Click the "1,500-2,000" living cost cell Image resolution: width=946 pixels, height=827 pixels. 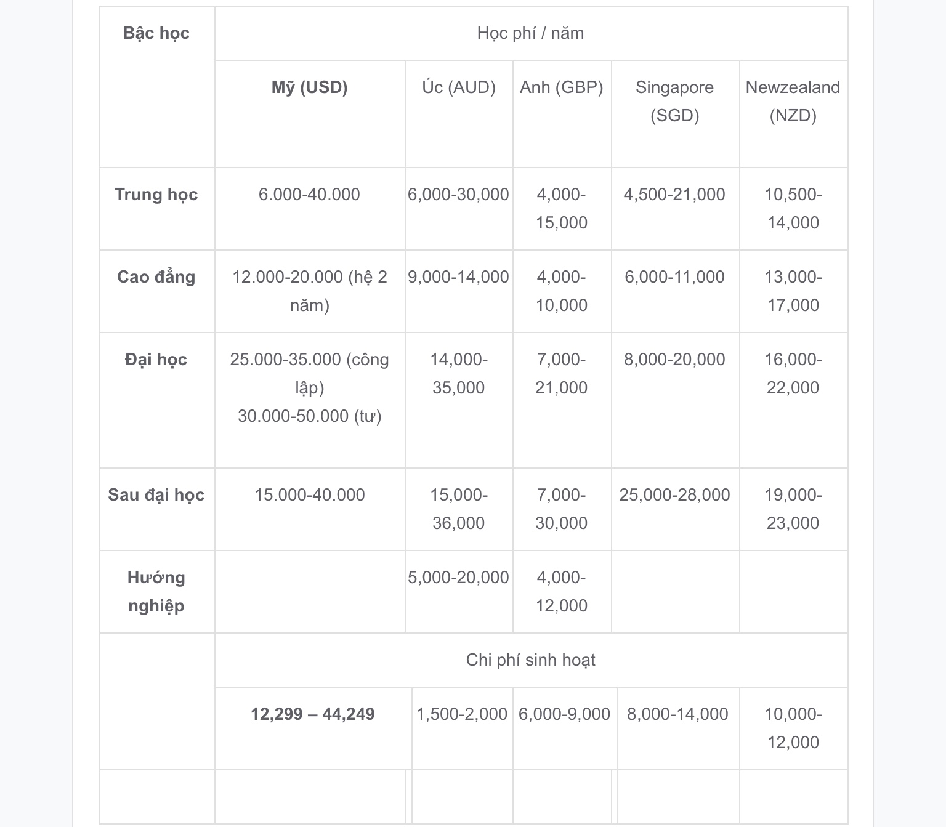point(462,714)
